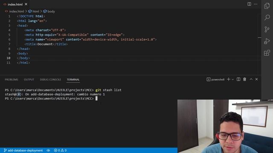Open the editor More Actions menu
Screen dimensions: 273x153
point(256,4)
